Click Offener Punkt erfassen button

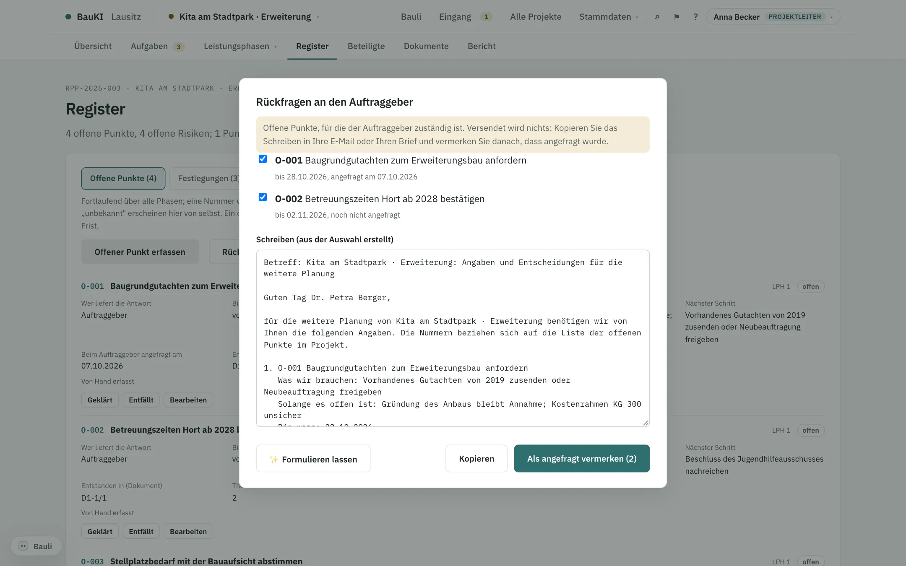click(x=140, y=252)
